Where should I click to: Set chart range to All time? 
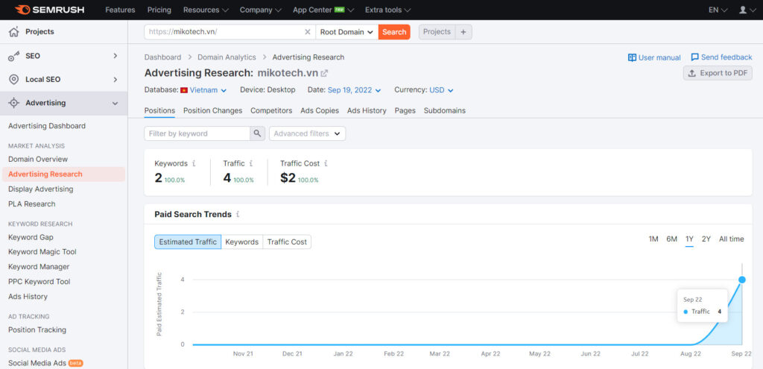tap(732, 239)
